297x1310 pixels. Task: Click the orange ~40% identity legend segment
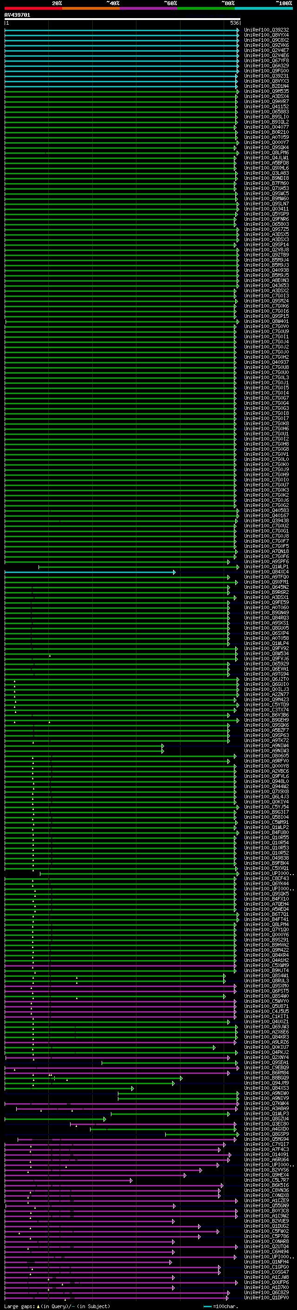(91, 8)
